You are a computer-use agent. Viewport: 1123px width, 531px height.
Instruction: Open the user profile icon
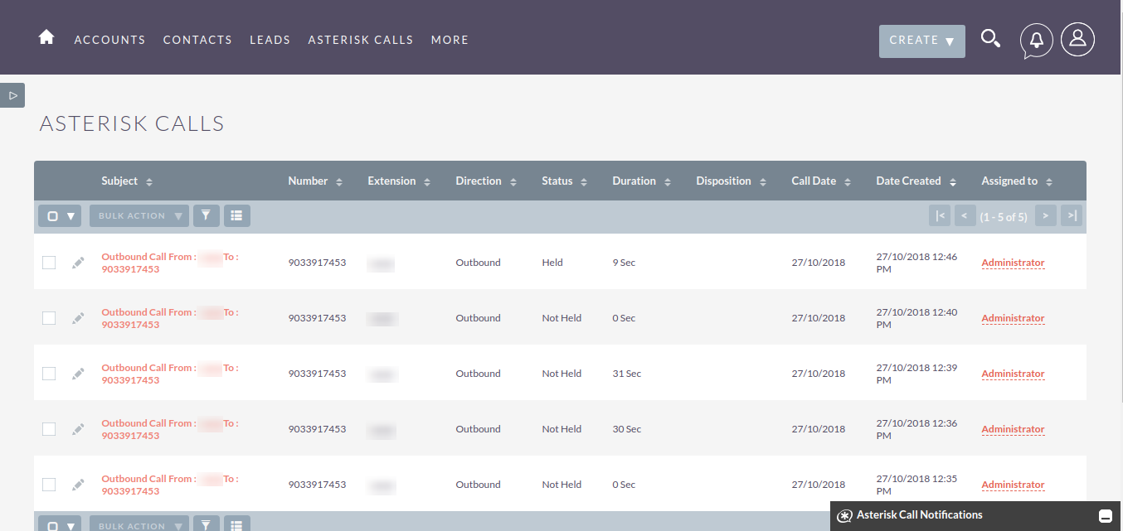click(x=1077, y=39)
